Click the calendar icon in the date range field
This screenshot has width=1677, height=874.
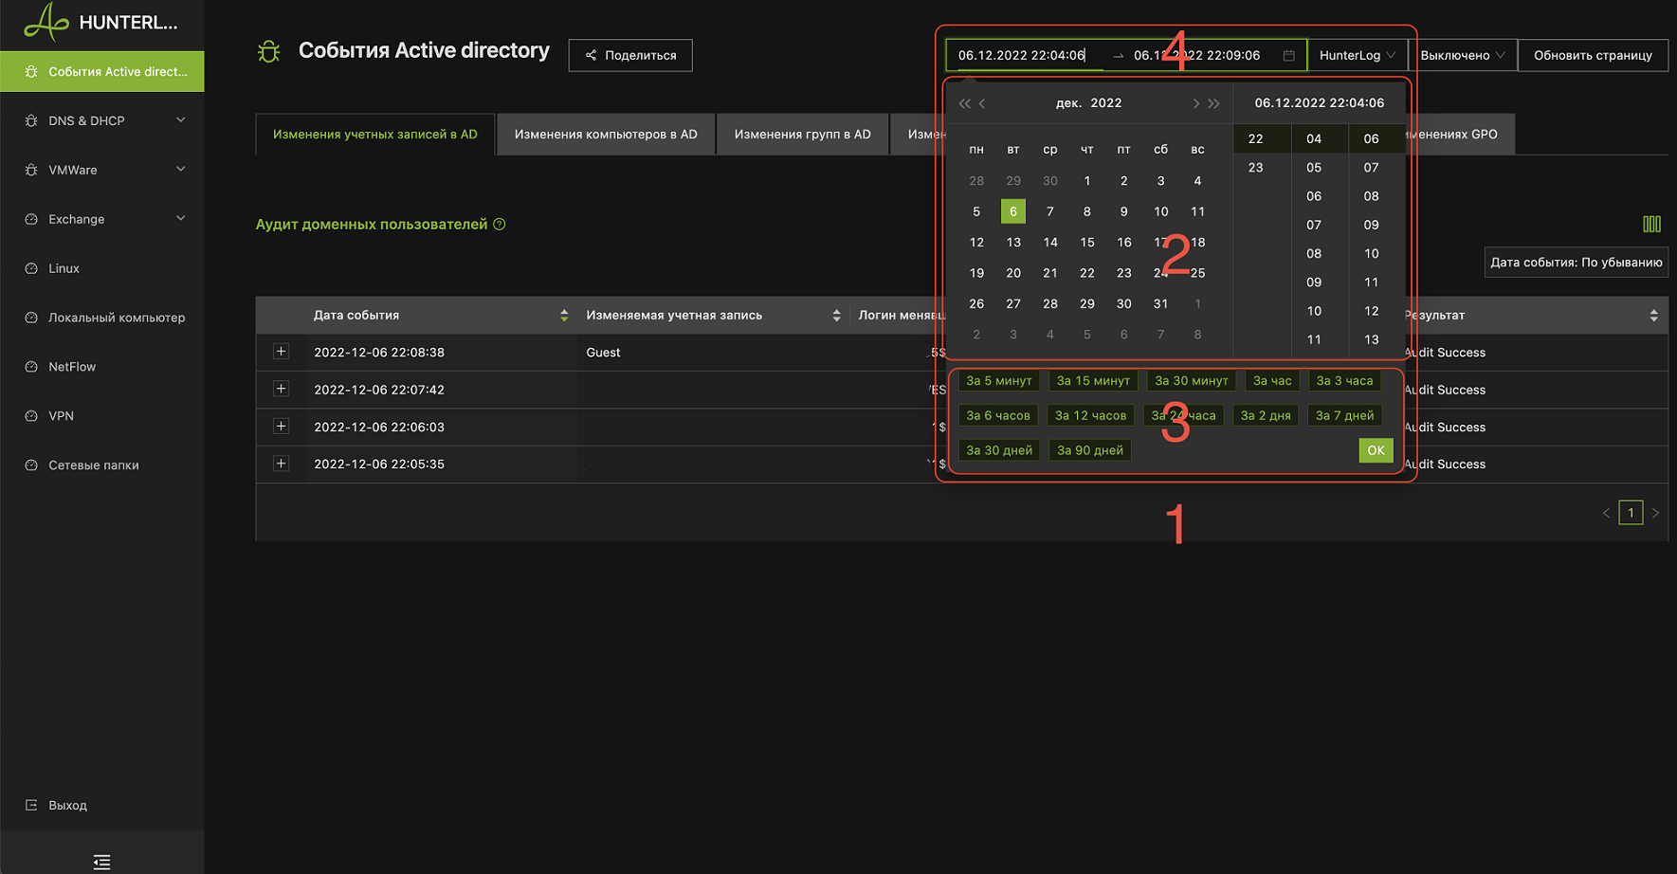1288,56
